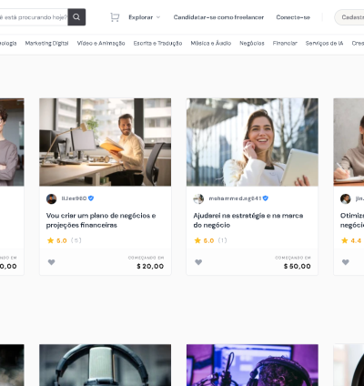Select Serviços de IA category

click(x=324, y=44)
